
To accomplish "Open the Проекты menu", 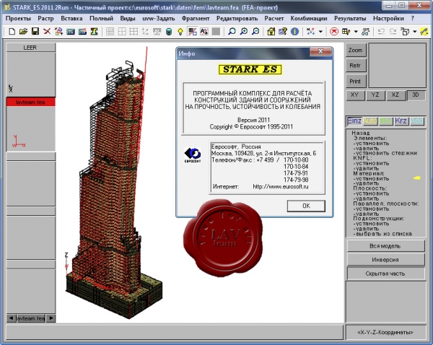I will point(18,19).
